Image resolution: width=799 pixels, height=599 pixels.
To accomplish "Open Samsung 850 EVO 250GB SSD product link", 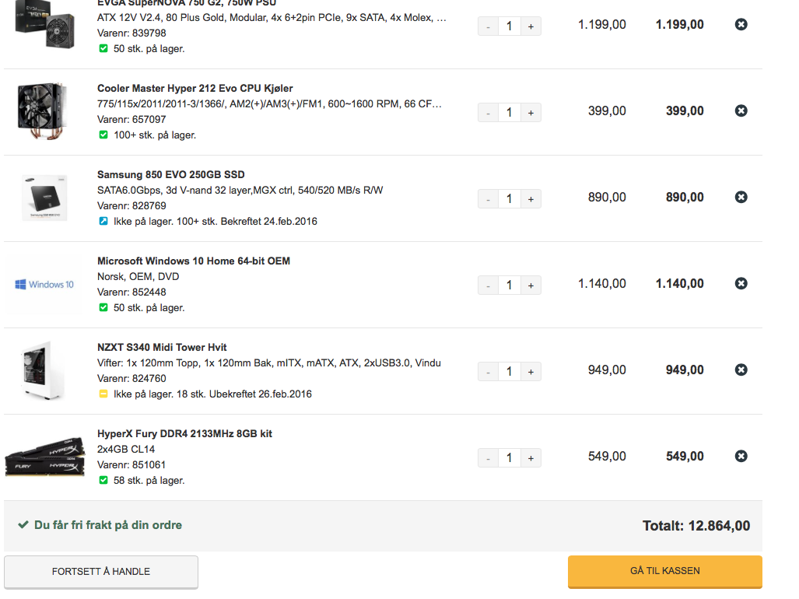I will 170,175.
